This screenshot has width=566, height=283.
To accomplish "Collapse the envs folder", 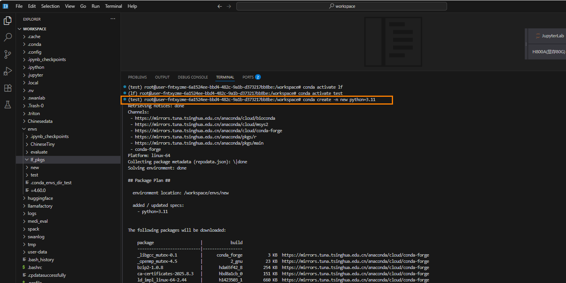I will click(32, 129).
